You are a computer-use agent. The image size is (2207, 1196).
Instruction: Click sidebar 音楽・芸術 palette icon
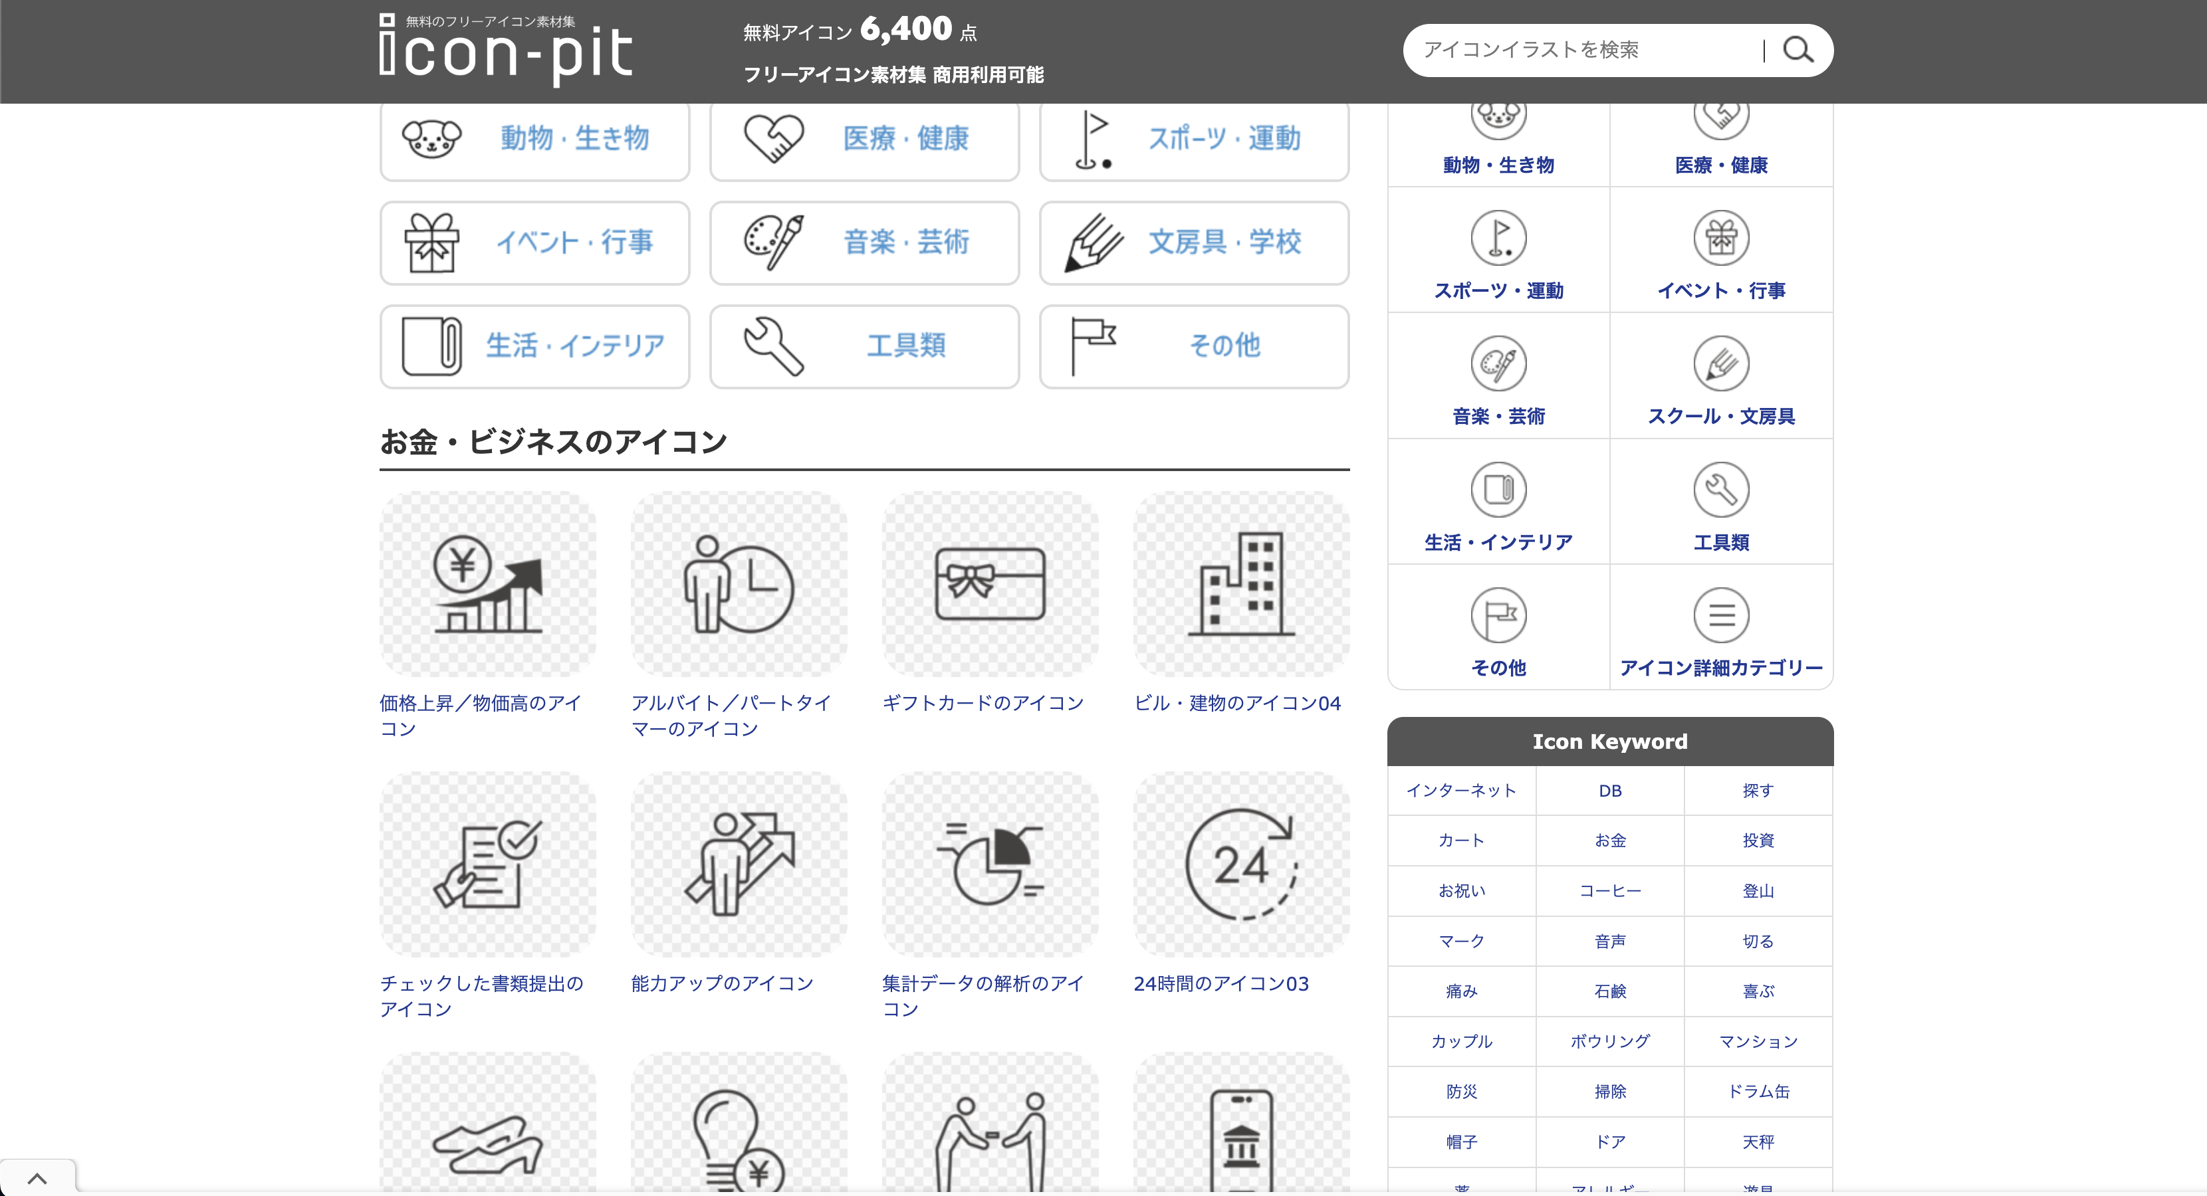point(1498,363)
